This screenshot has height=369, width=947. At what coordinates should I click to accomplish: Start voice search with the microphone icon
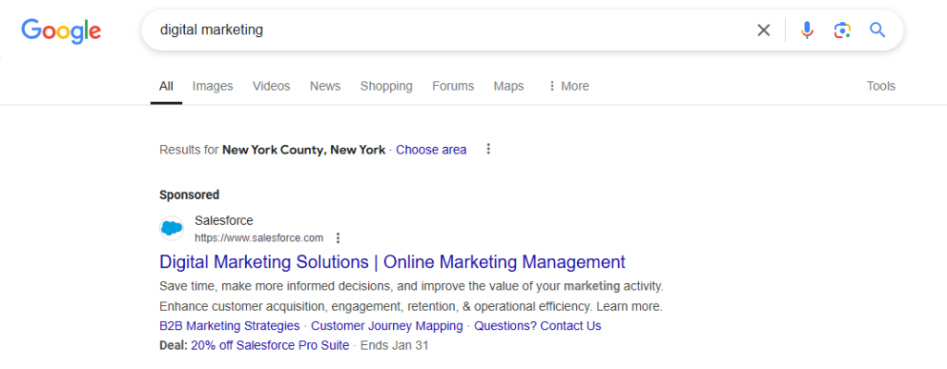806,31
